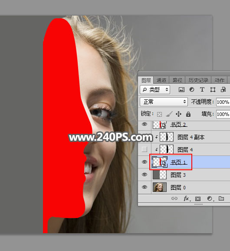The height and width of the screenshot is (251, 230).
Task: Select the 图层 4 layer thumbnail
Action: (167, 149)
